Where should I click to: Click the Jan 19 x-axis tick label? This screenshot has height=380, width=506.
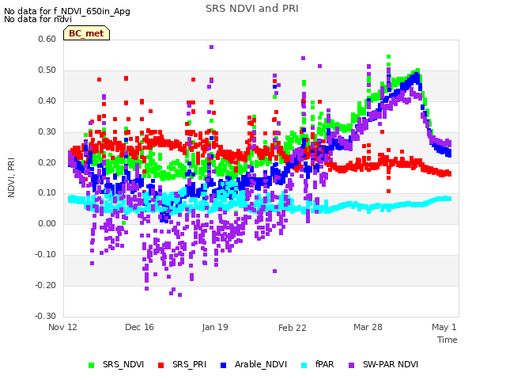pos(215,327)
